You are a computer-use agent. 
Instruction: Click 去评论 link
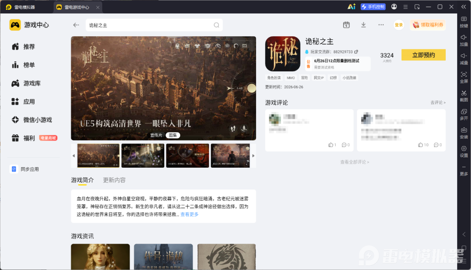pyautogui.click(x=438, y=102)
